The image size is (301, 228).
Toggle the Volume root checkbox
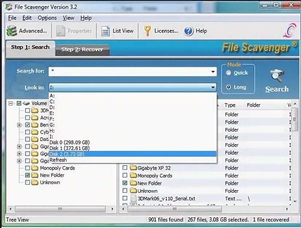point(19,103)
